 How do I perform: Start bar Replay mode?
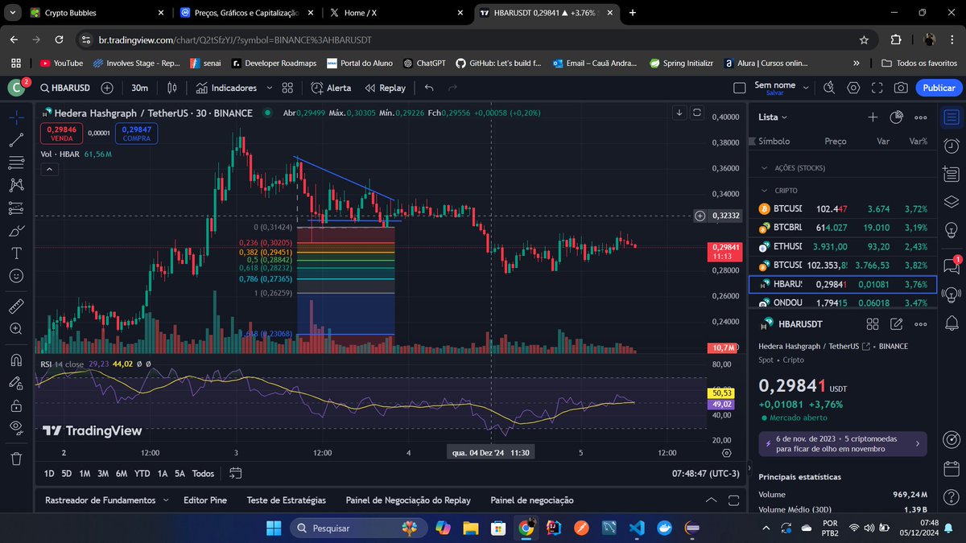click(385, 88)
